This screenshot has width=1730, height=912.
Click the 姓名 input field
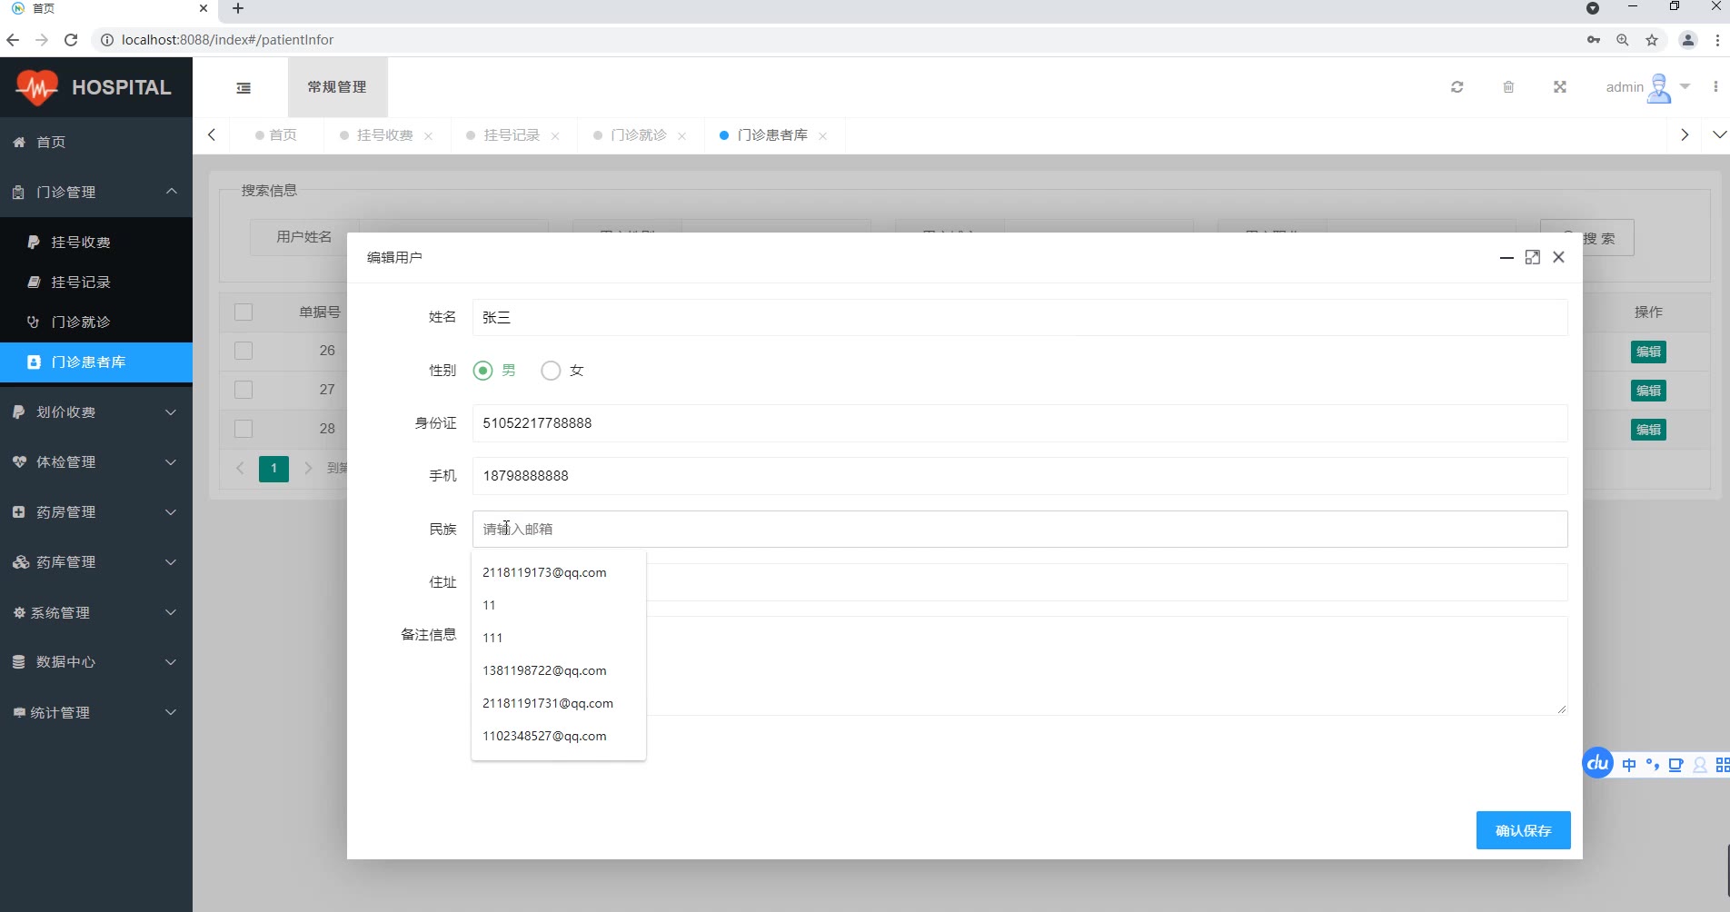click(1019, 318)
